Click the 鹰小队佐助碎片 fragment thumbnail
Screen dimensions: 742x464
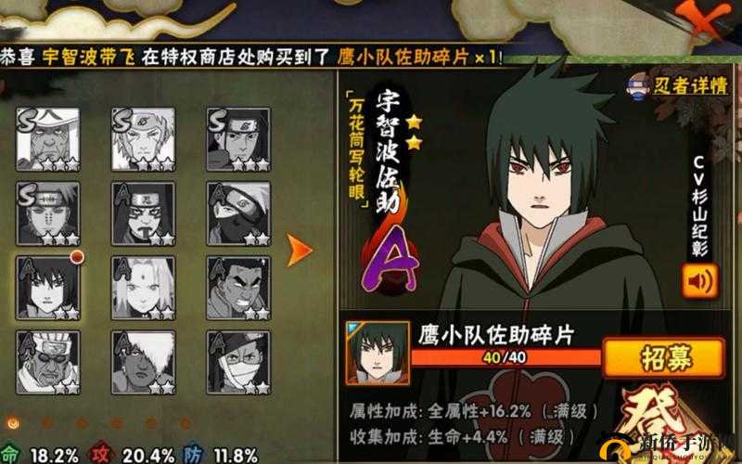click(377, 354)
